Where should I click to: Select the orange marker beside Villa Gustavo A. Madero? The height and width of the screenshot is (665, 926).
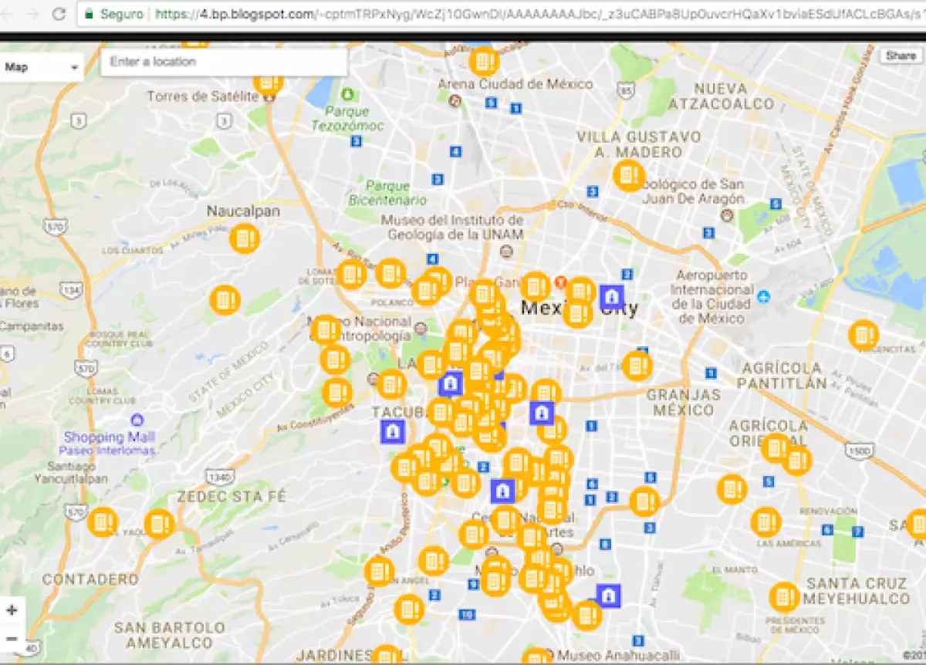(628, 176)
